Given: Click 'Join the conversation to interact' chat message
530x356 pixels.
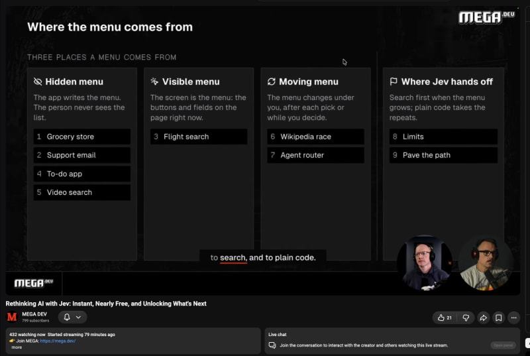Looking at the screenshot, I should click(x=364, y=345).
